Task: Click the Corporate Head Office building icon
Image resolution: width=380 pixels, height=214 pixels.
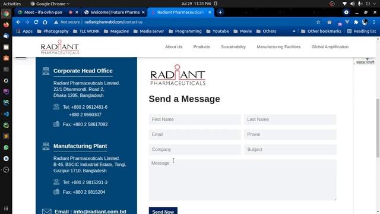Action: tap(46, 71)
